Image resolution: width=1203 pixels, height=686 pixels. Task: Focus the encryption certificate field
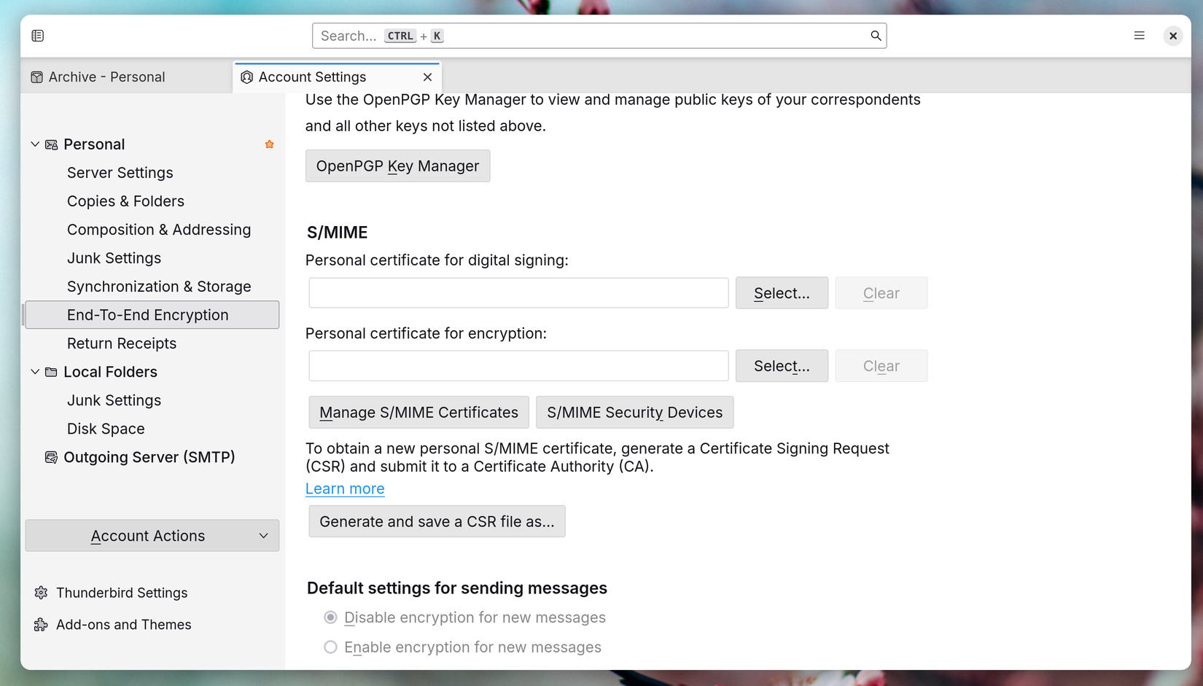tap(518, 366)
